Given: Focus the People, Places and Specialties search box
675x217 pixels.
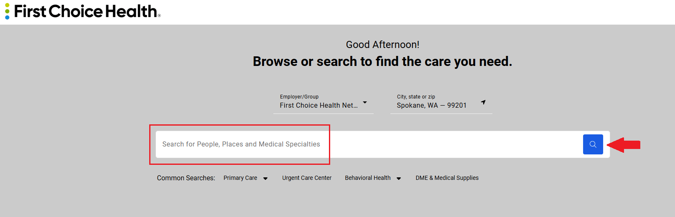Looking at the screenshot, I should (368, 144).
